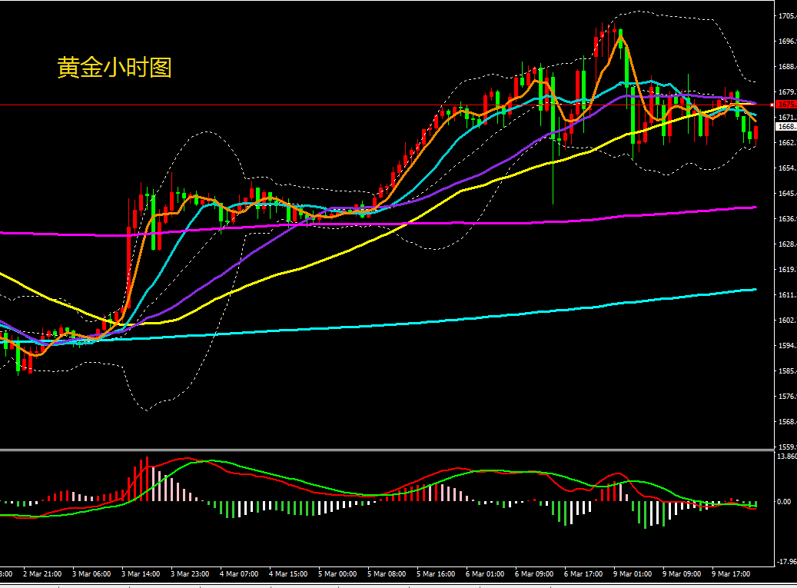Select the 5 Mar 08:00 time label
The width and height of the screenshot is (797, 588).
(387, 573)
